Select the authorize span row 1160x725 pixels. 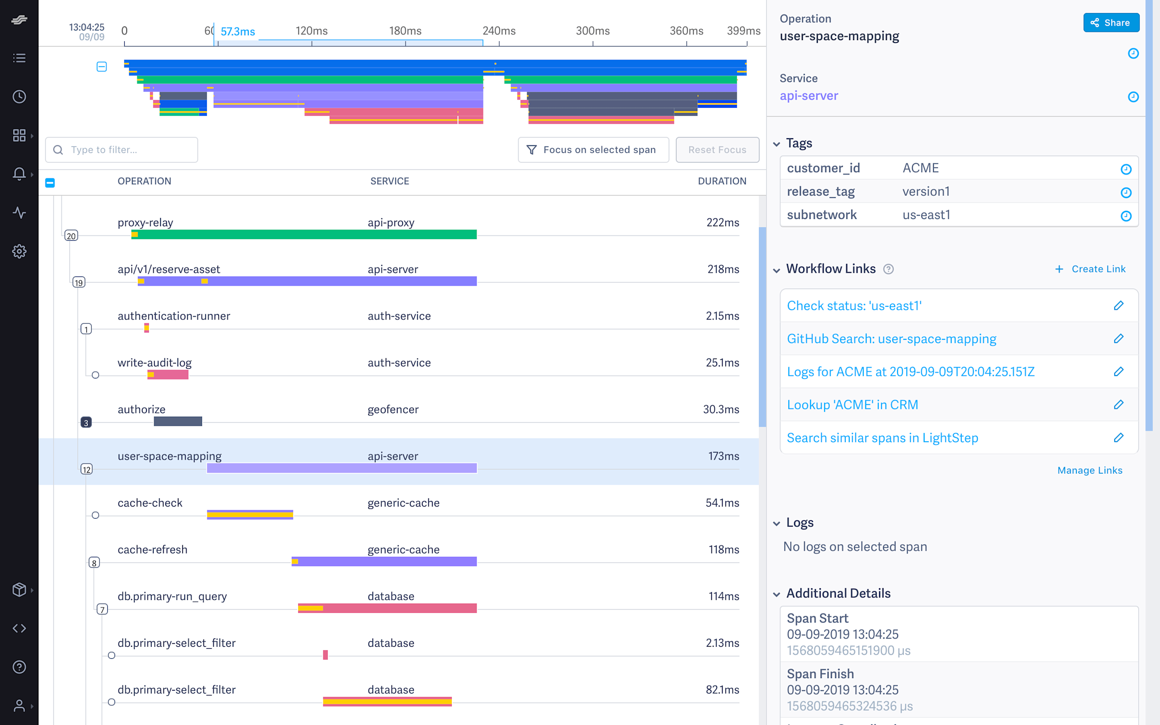pyautogui.click(x=399, y=415)
